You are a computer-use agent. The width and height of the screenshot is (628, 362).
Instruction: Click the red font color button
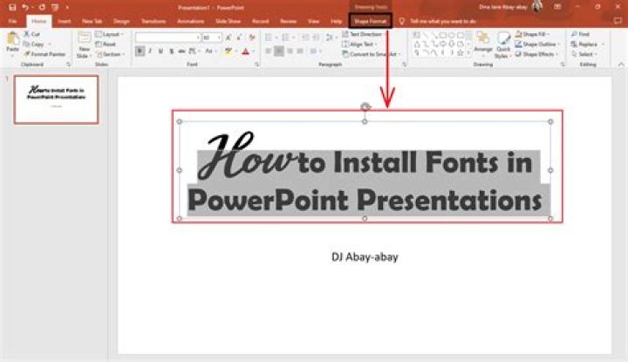click(245, 51)
